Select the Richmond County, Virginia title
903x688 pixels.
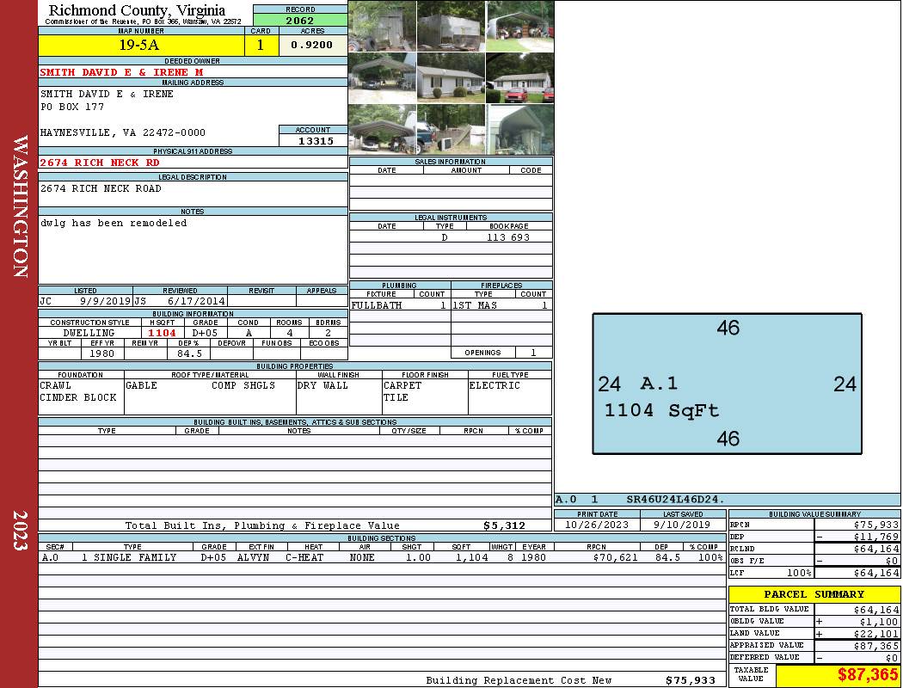click(x=137, y=10)
